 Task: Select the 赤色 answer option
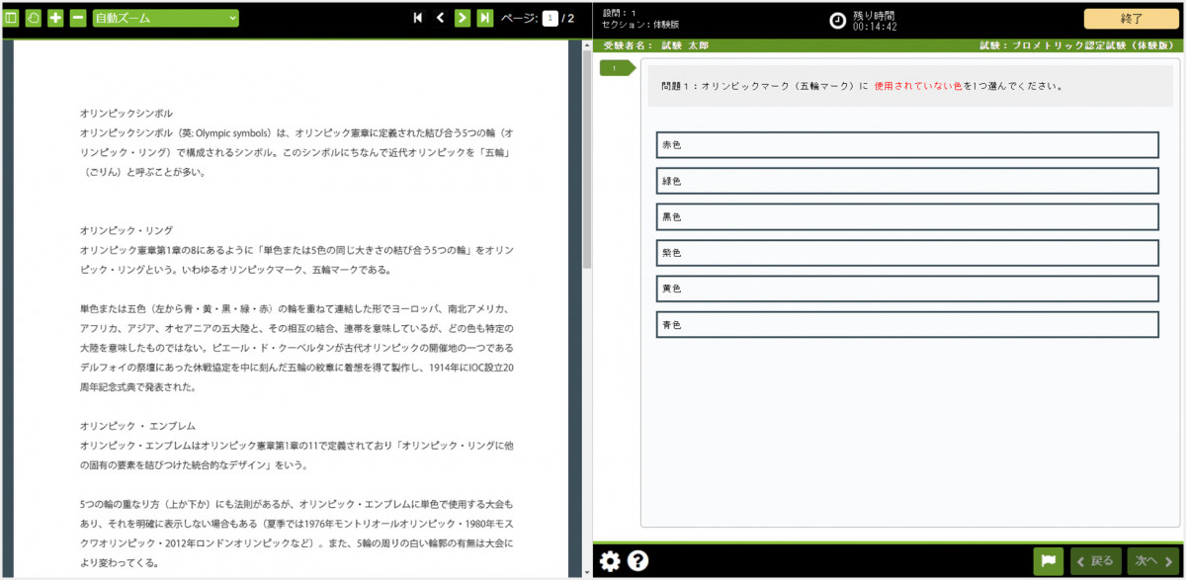click(x=907, y=144)
